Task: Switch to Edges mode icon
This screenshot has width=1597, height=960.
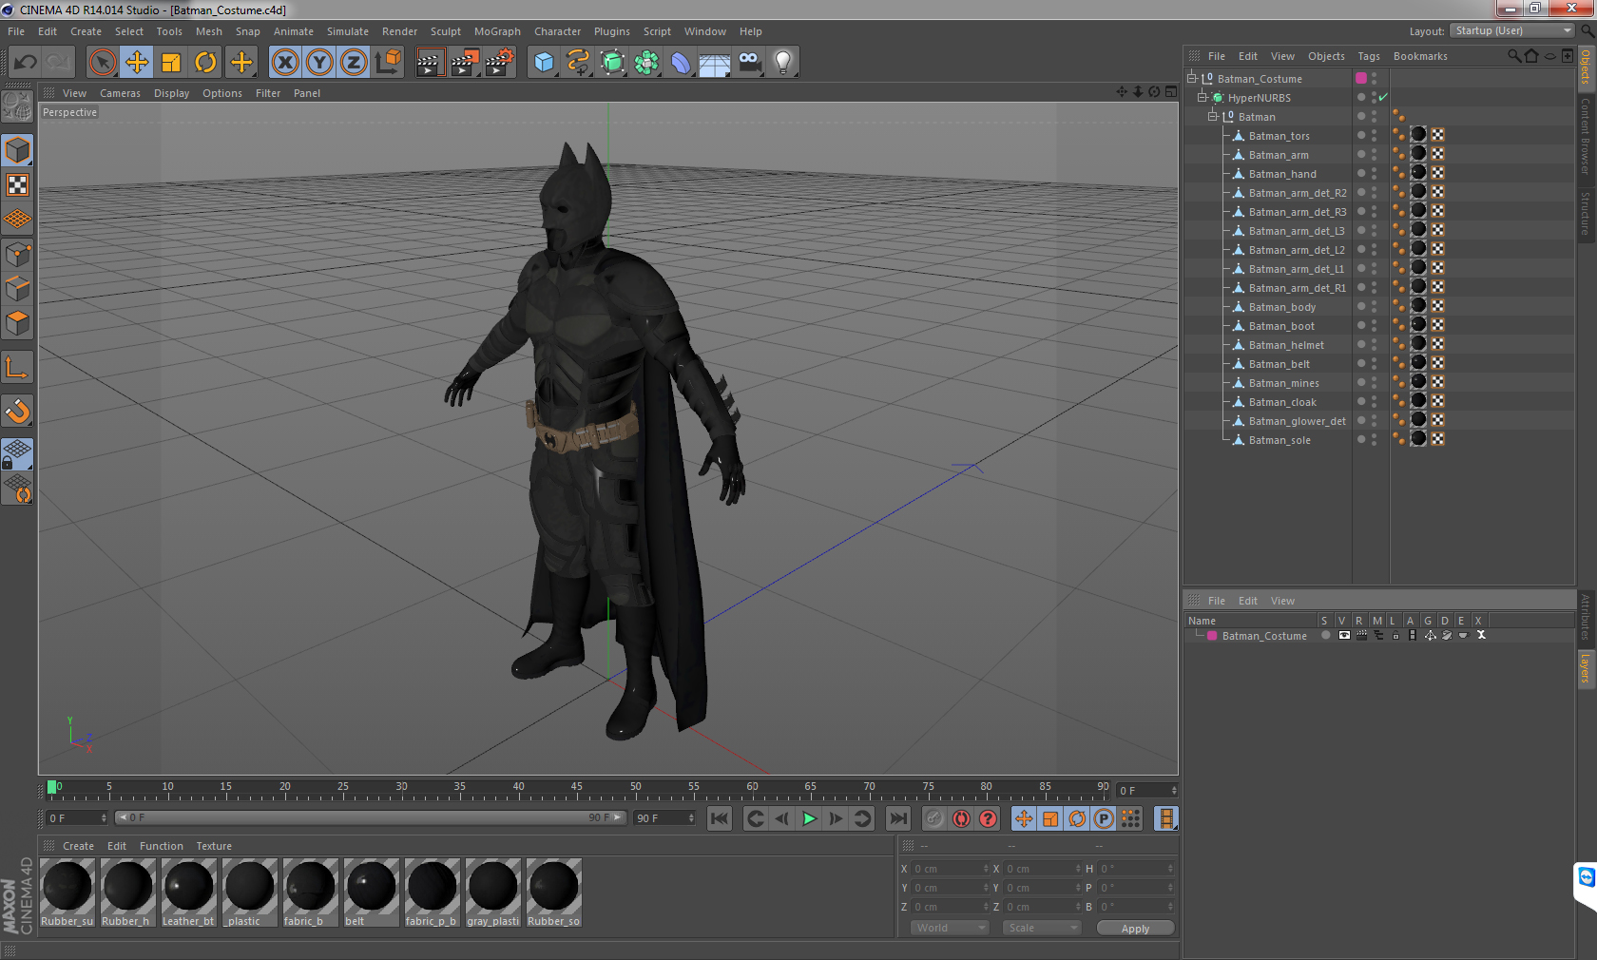Action: tap(17, 288)
